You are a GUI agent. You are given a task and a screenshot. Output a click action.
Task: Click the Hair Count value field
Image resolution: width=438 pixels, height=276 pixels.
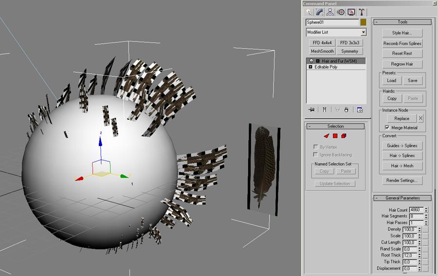point(416,210)
